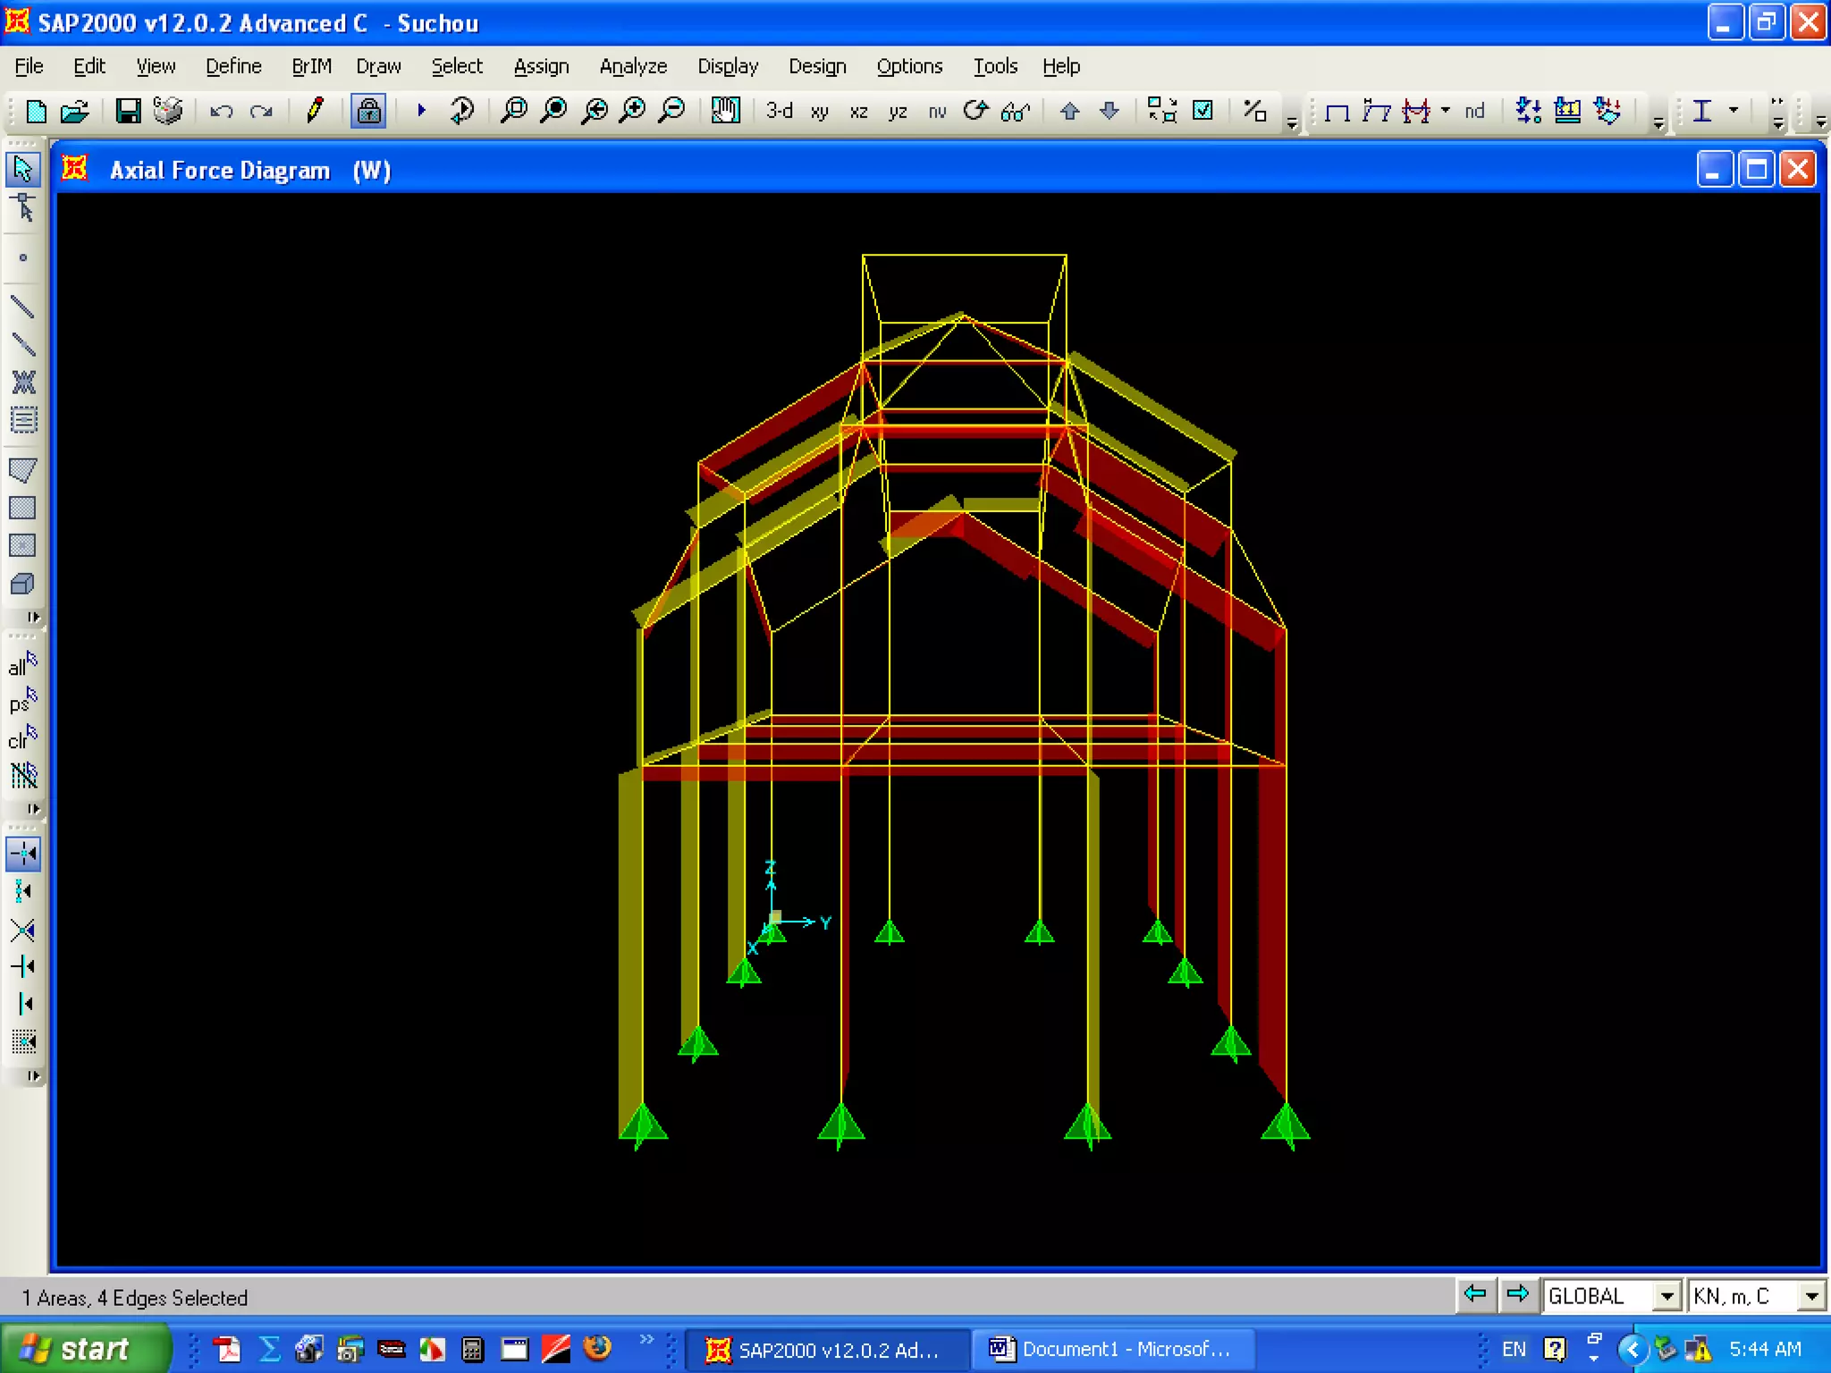The height and width of the screenshot is (1373, 1831).
Task: Toggle Snap to Ends and Midpoints
Action: point(23,891)
